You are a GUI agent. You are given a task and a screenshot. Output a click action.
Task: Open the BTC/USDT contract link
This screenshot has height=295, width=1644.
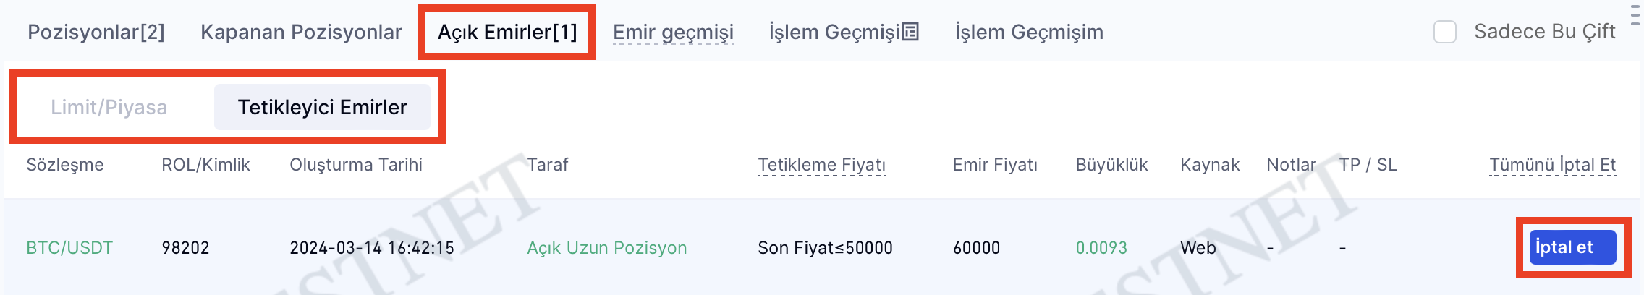coord(69,248)
